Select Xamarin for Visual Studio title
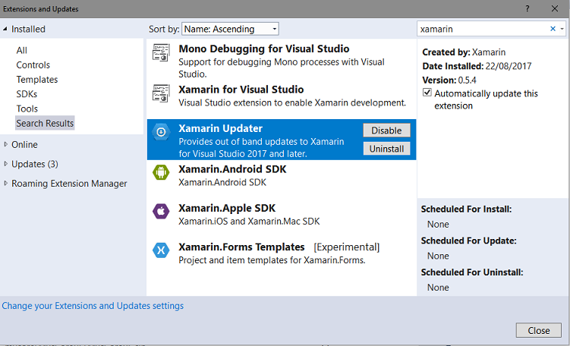The height and width of the screenshot is (346, 570). click(x=241, y=90)
